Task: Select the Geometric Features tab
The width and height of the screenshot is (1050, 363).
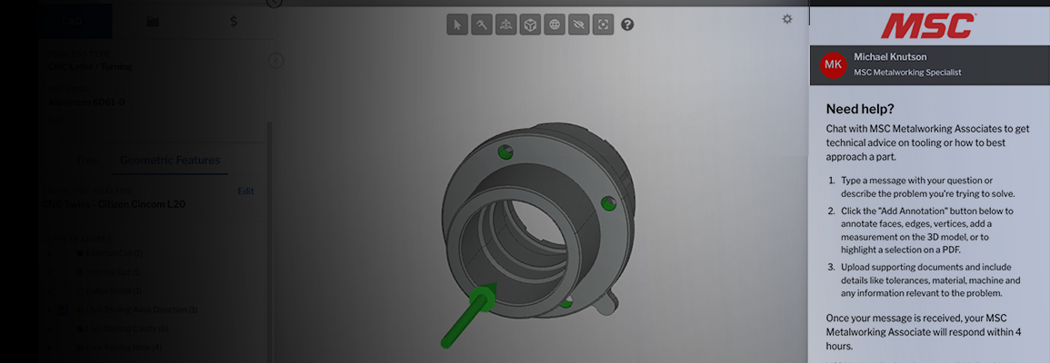Action: (169, 161)
